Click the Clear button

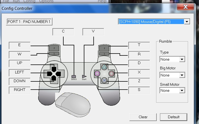tap(143, 117)
